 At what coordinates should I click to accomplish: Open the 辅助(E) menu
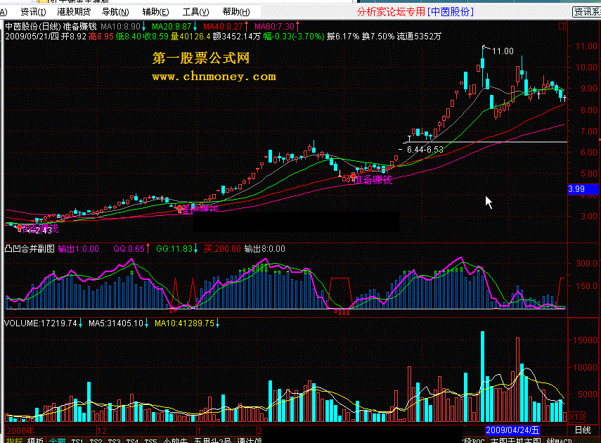(x=155, y=12)
